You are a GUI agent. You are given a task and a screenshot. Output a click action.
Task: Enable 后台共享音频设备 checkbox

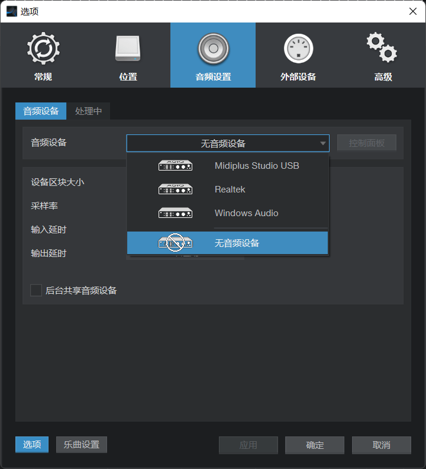[36, 290]
